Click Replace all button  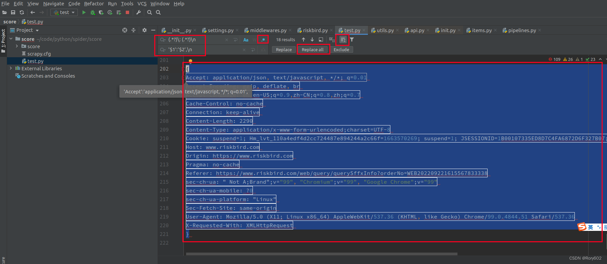click(313, 50)
